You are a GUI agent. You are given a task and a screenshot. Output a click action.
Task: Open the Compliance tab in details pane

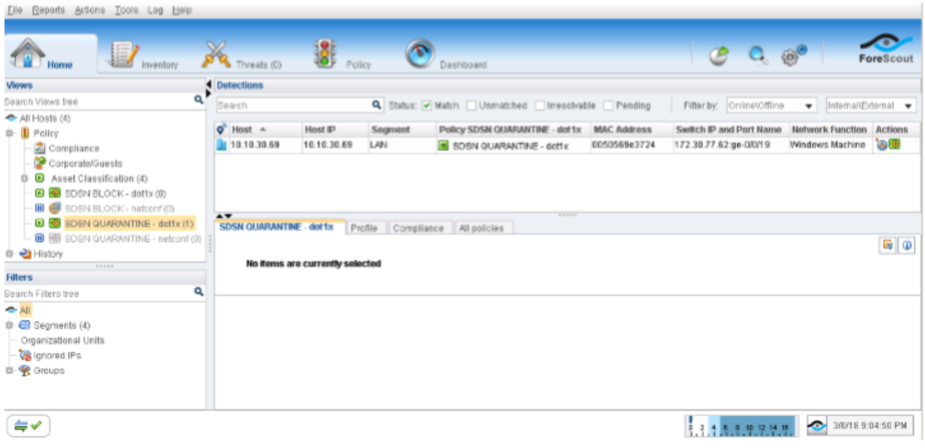point(418,228)
